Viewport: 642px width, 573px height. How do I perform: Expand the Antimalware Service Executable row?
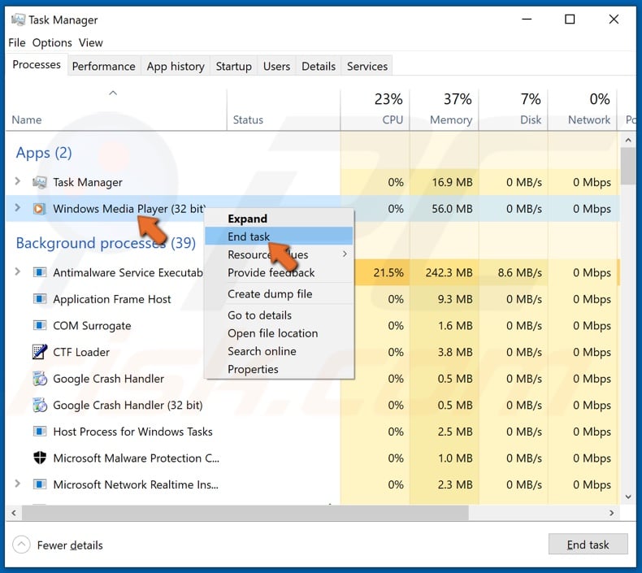click(17, 271)
